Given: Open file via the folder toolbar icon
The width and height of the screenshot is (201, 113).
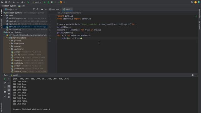Looking at the screenshot, I should (x=2, y=2).
